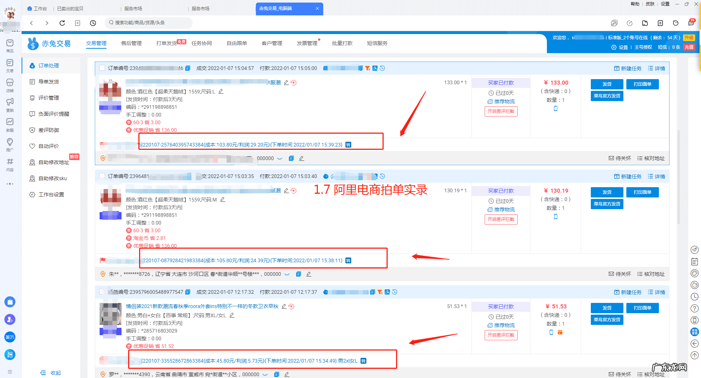Viewport: 701px width, 378px height.
Task: Switch to the 售后管理 tab
Action: pyautogui.click(x=131, y=43)
